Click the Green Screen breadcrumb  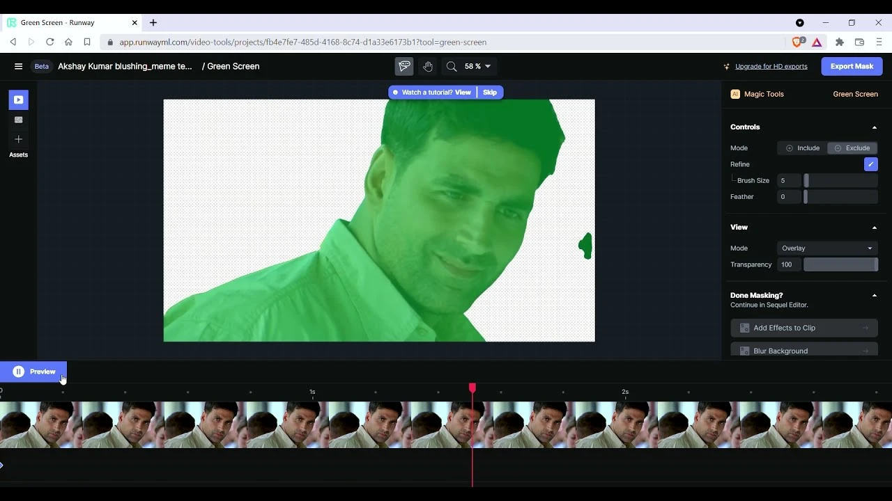(233, 66)
